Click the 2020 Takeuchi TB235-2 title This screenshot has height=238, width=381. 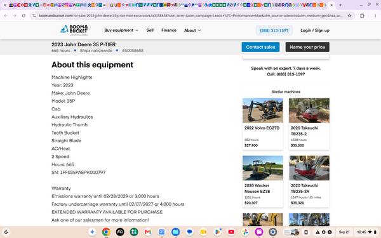coord(304,131)
